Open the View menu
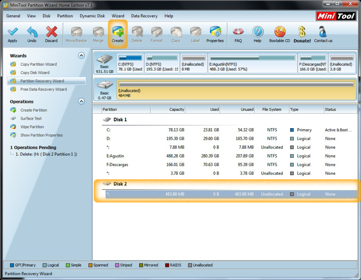Viewport: 361px width, 280px height. [31, 16]
